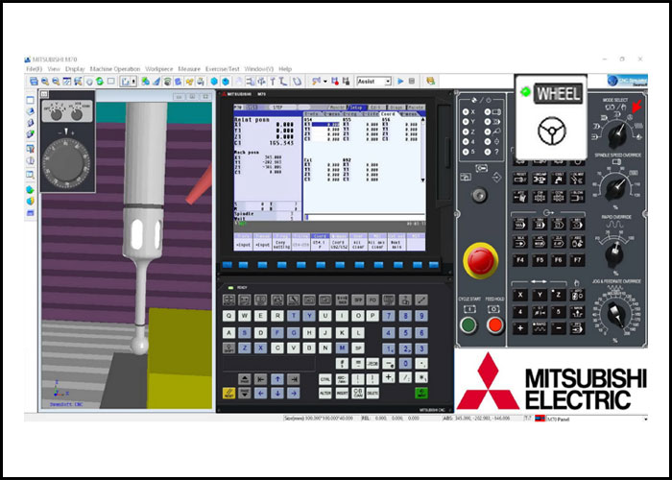The image size is (672, 480).
Task: Click the key switch on the operator panel
Action: (479, 196)
